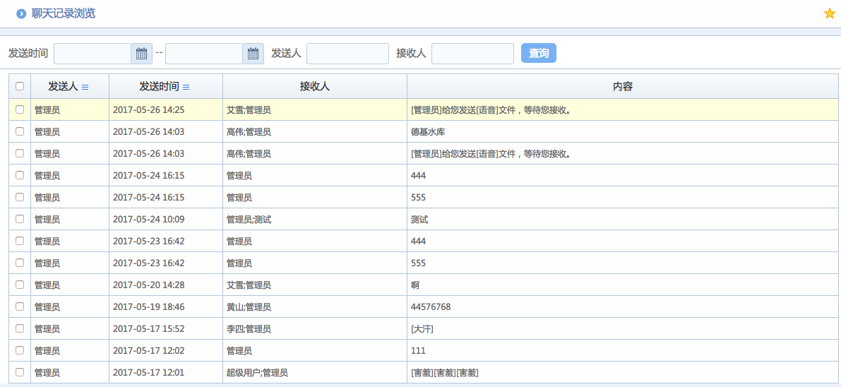841x387 pixels.
Task: Open the end date calendar picker
Action: (253, 54)
